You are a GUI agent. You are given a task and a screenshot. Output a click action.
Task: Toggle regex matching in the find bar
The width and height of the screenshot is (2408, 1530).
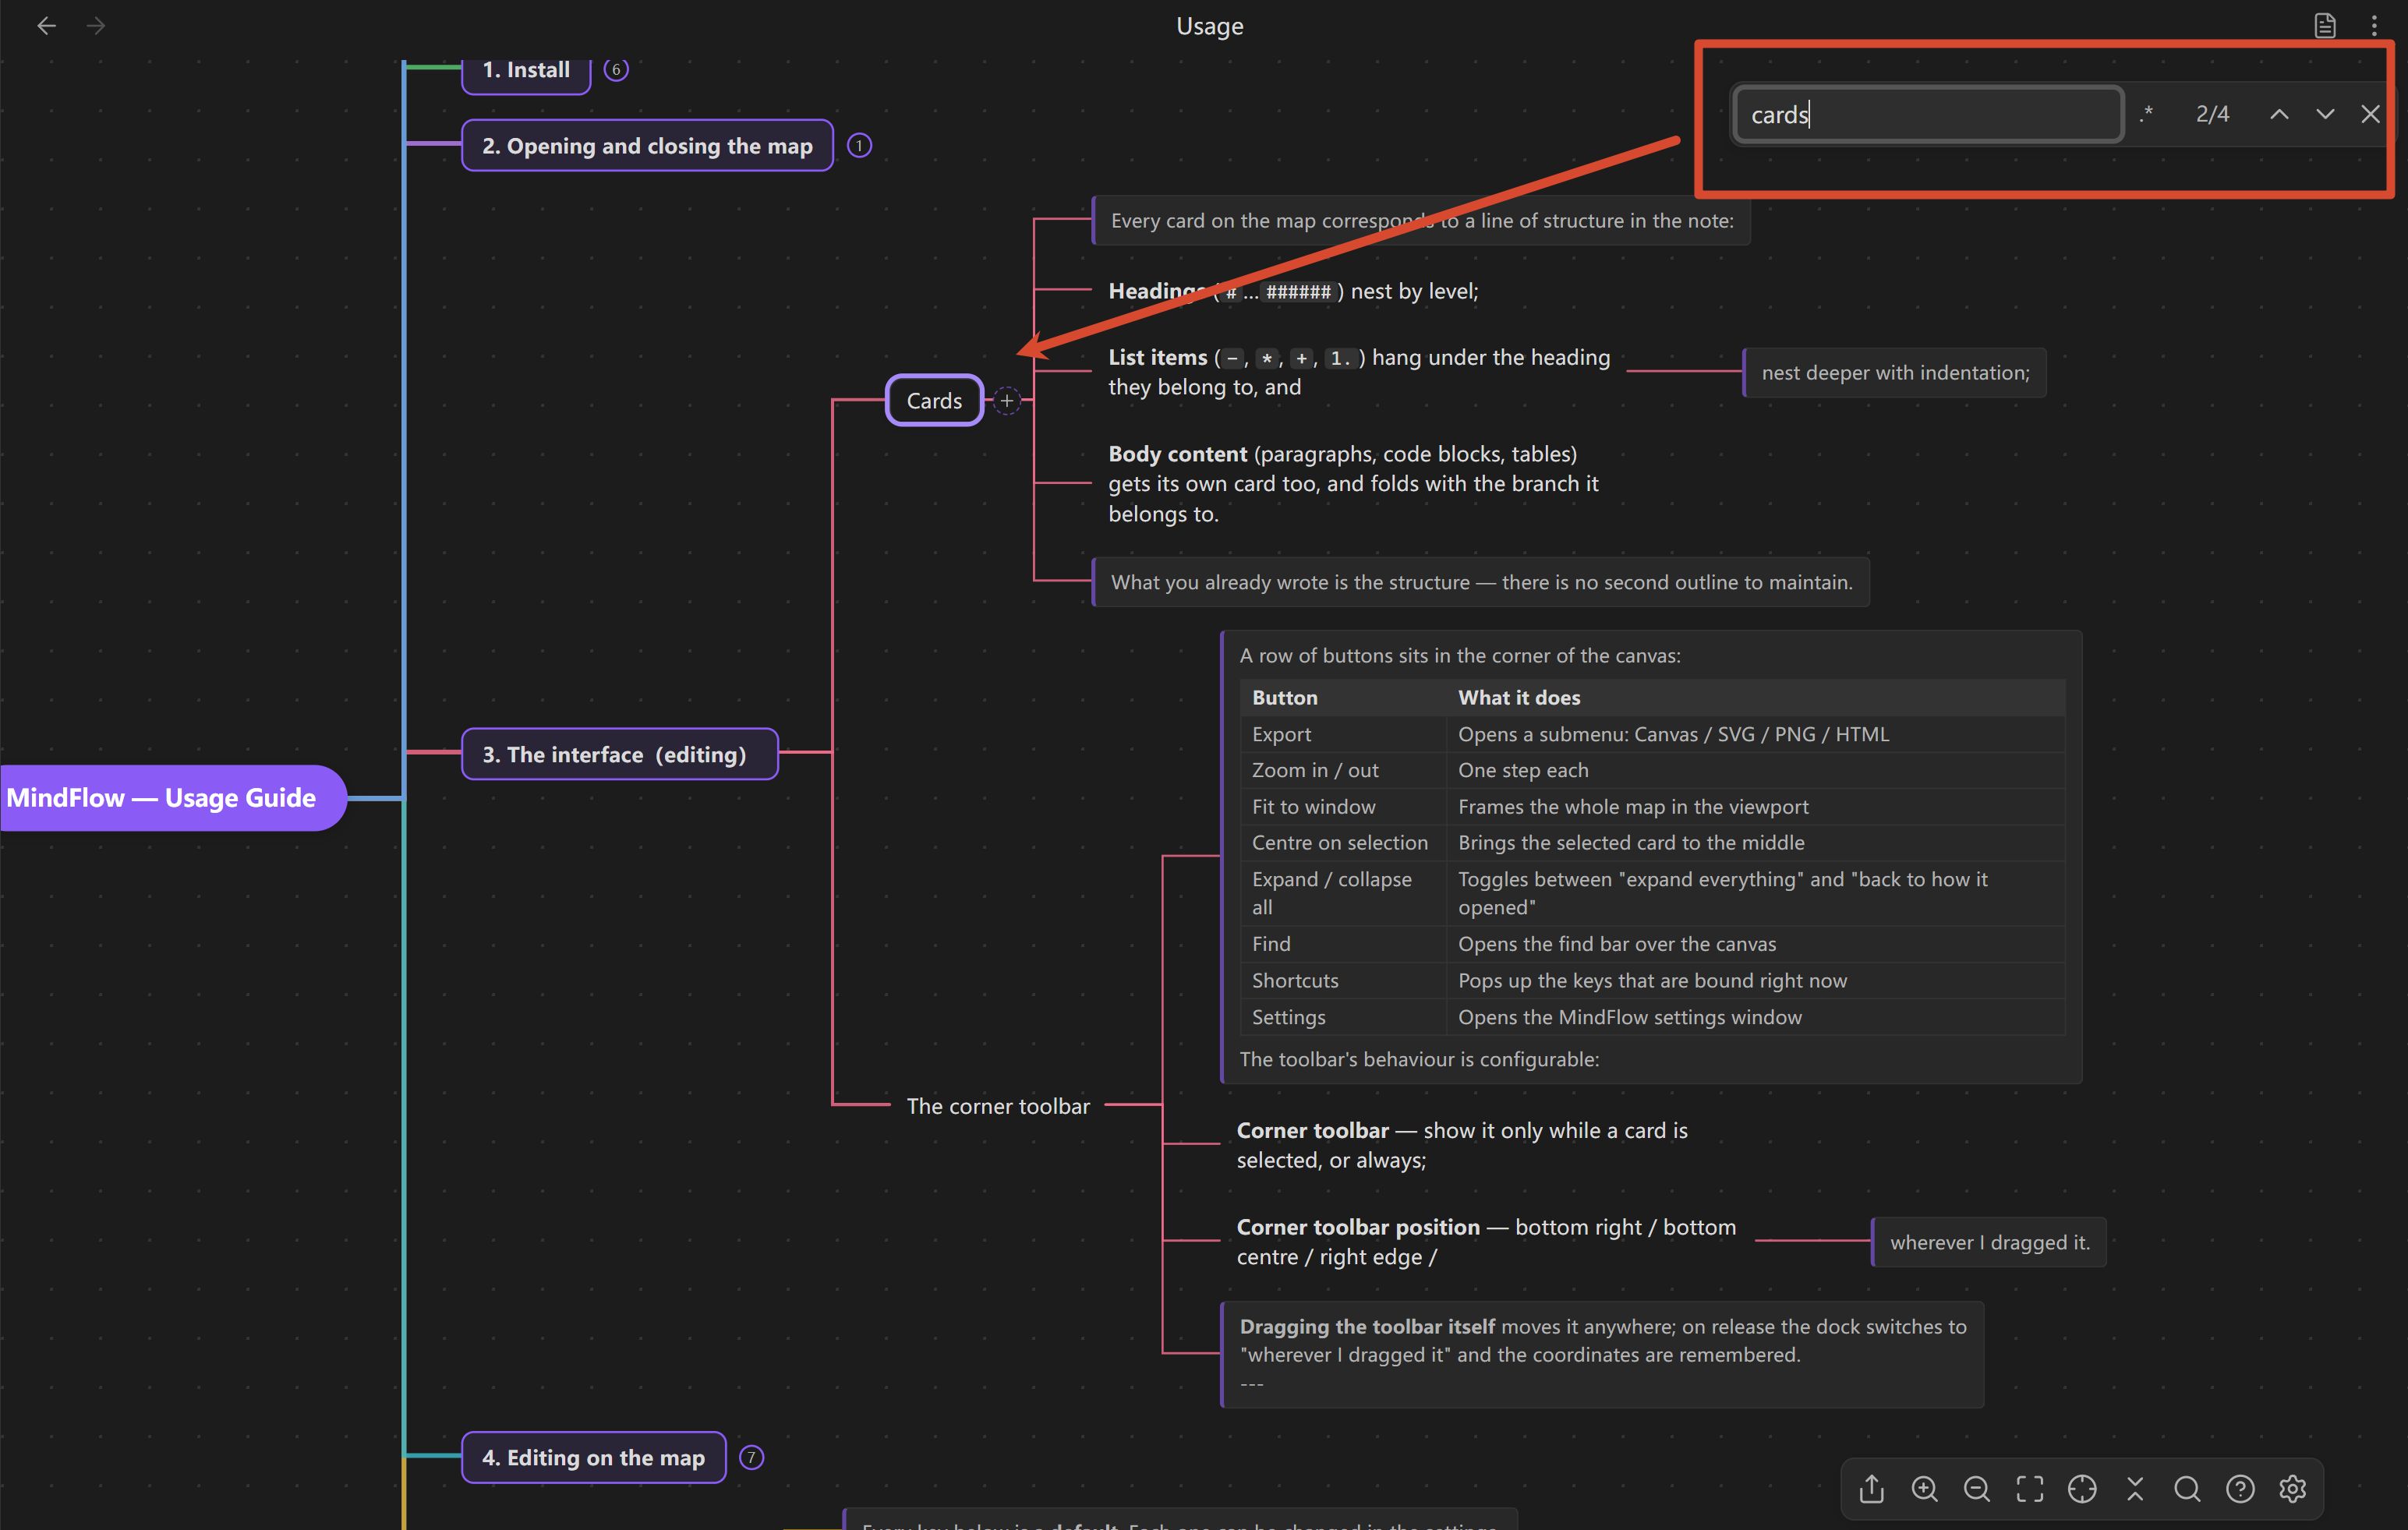pos(2146,114)
